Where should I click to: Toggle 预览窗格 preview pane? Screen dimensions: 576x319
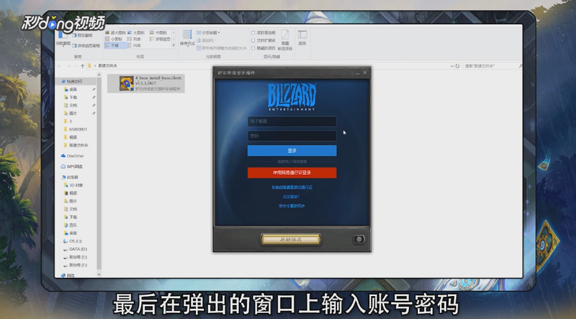click(x=82, y=35)
